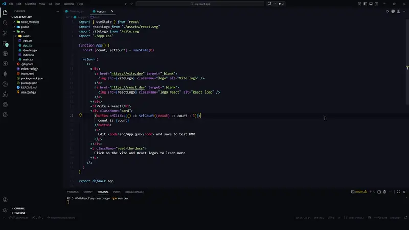Viewport: 409px width, 230px height.
Task: Click the Run Code play icon
Action: (x=387, y=11)
